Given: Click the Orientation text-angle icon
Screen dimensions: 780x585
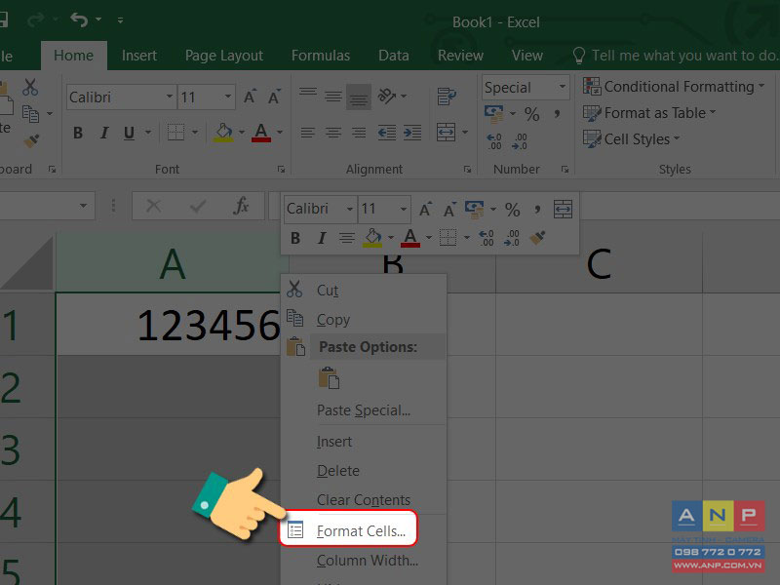Looking at the screenshot, I should pyautogui.click(x=387, y=96).
